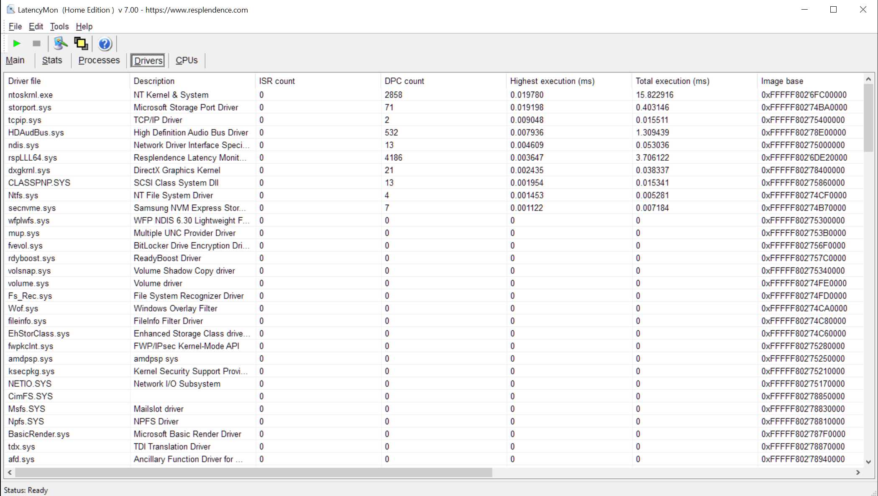Open the Edit menu

pyautogui.click(x=36, y=26)
